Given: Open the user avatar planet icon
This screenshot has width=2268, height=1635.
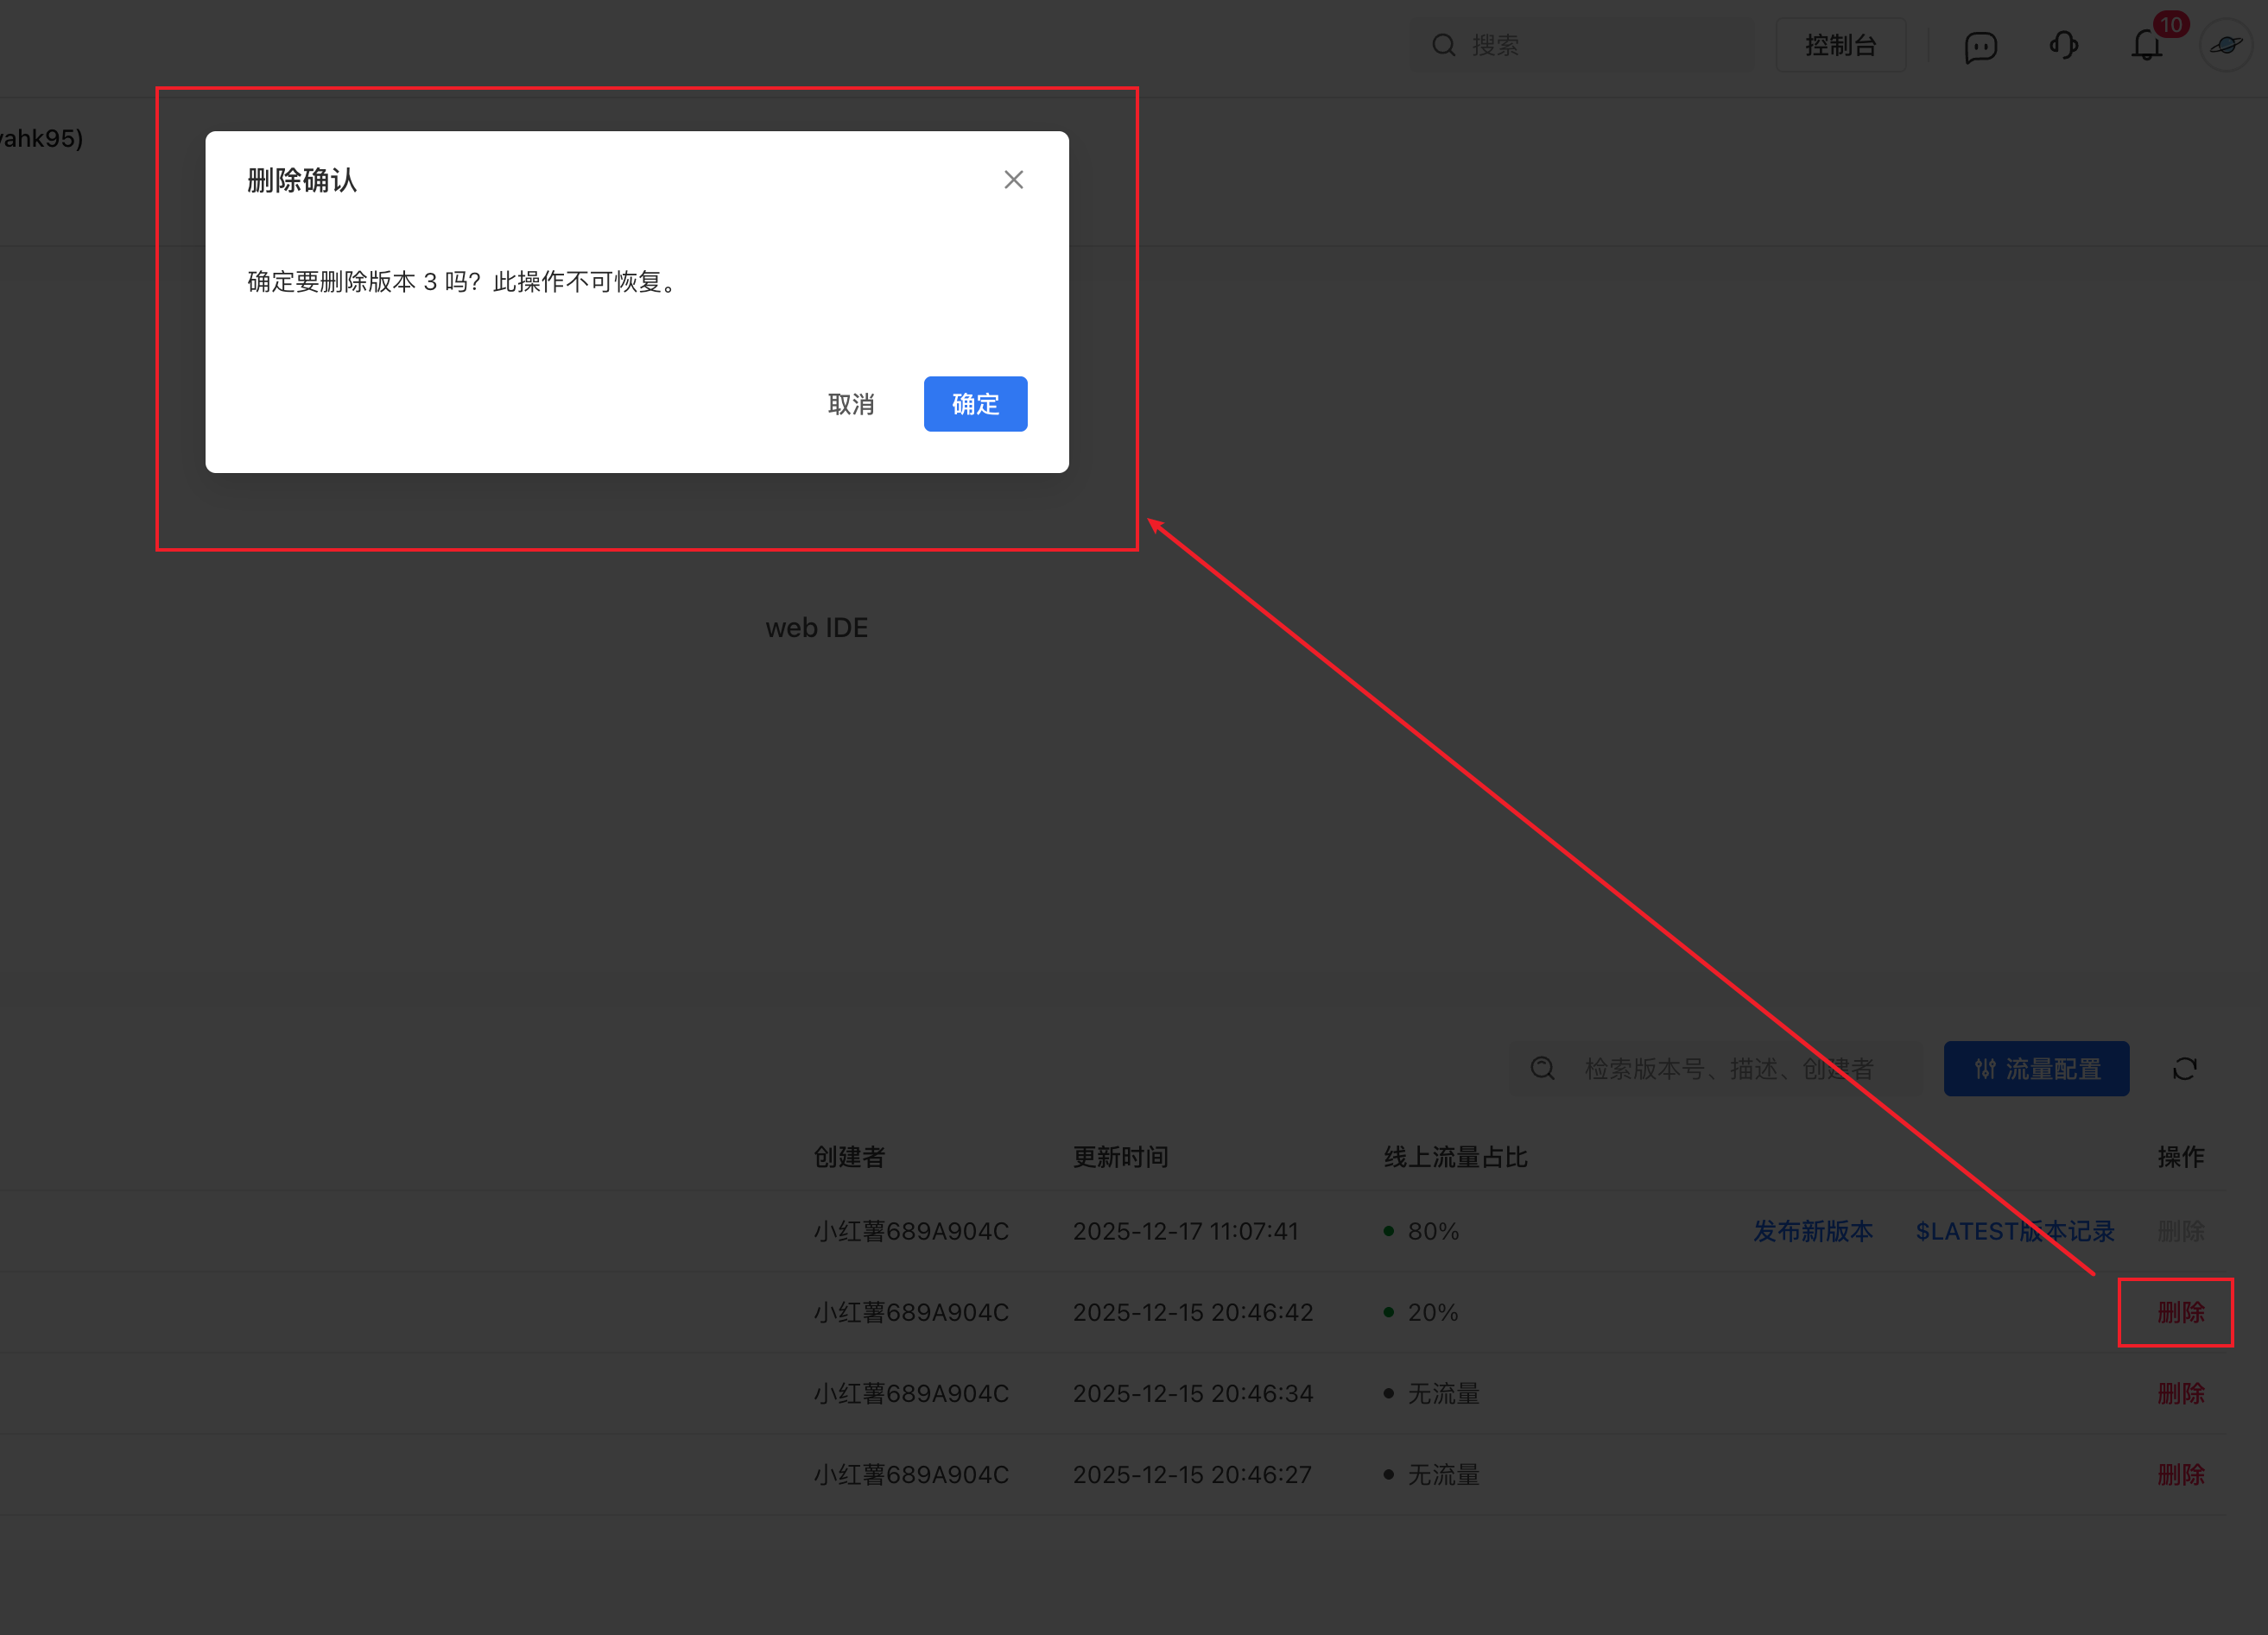Looking at the screenshot, I should pyautogui.click(x=2225, y=46).
